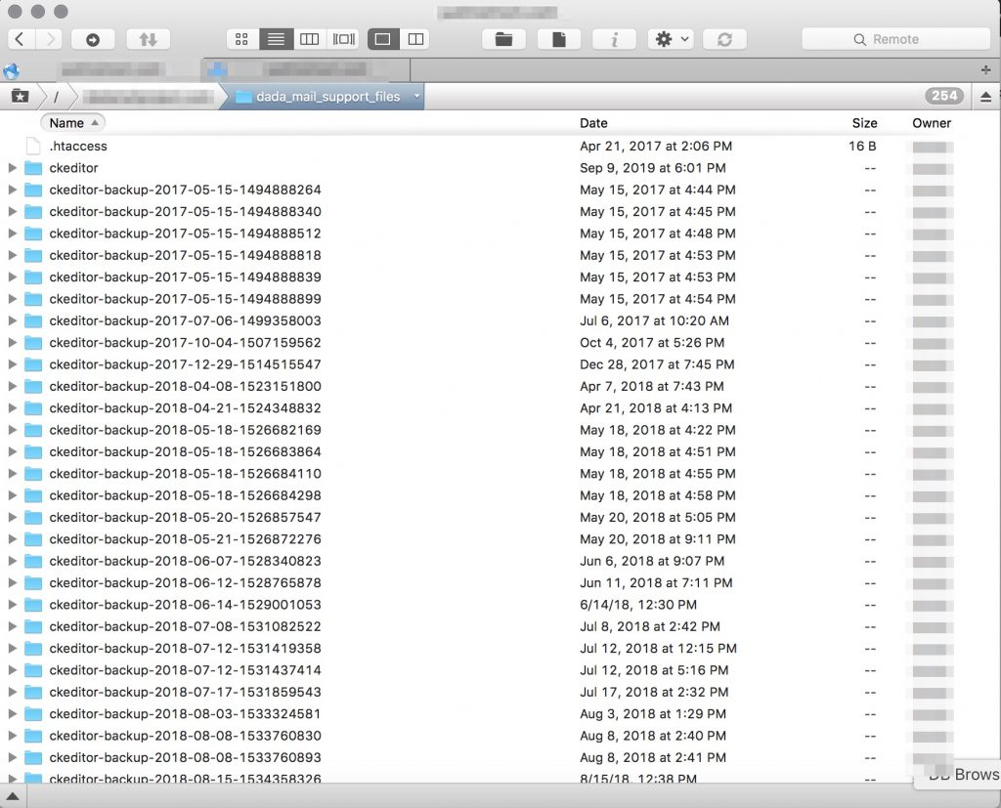Expand ckeditor-backup-2017-07-06-1499358003 folder
This screenshot has width=1001, height=808.
click(12, 320)
